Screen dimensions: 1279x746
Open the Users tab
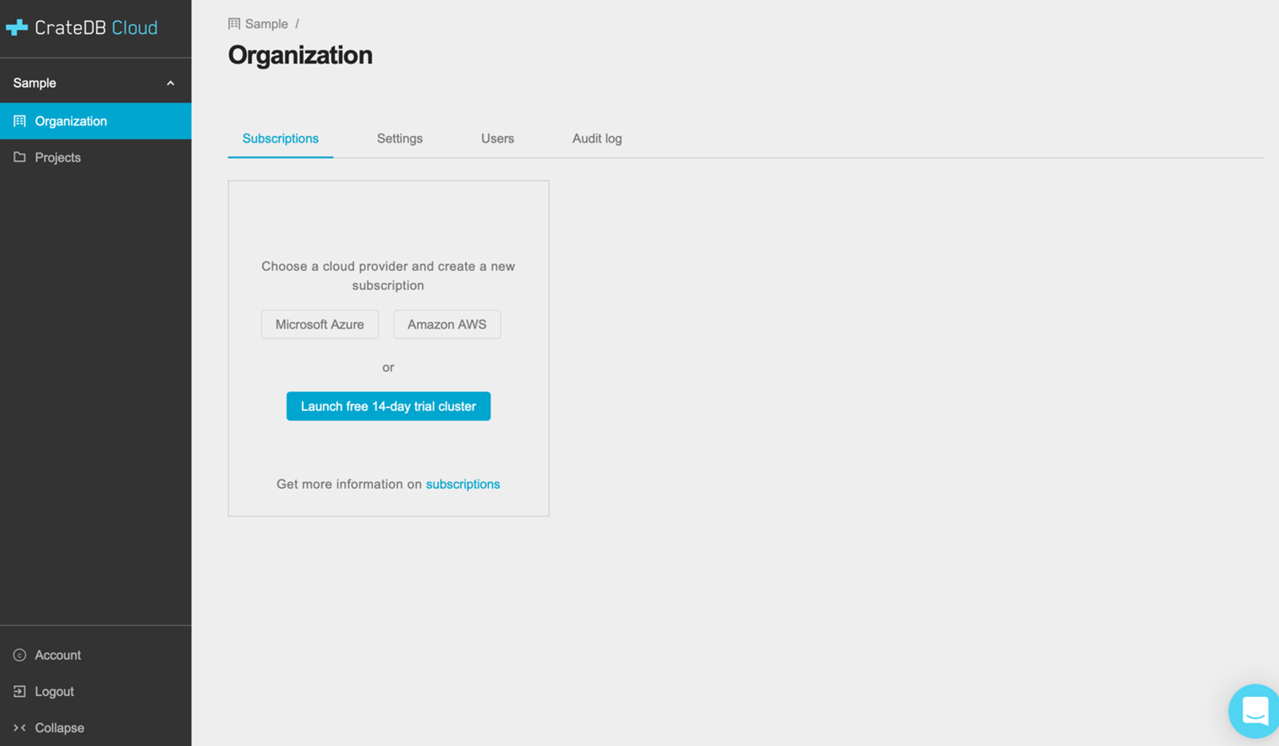[x=497, y=138]
